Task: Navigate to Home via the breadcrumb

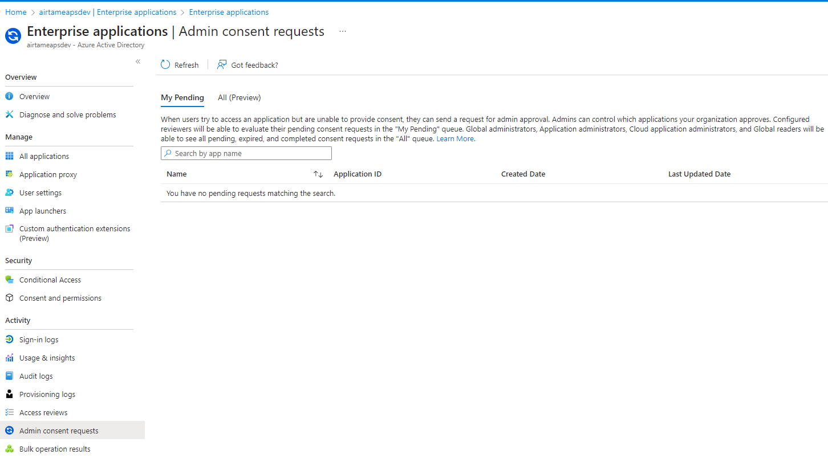Action: 15,11
